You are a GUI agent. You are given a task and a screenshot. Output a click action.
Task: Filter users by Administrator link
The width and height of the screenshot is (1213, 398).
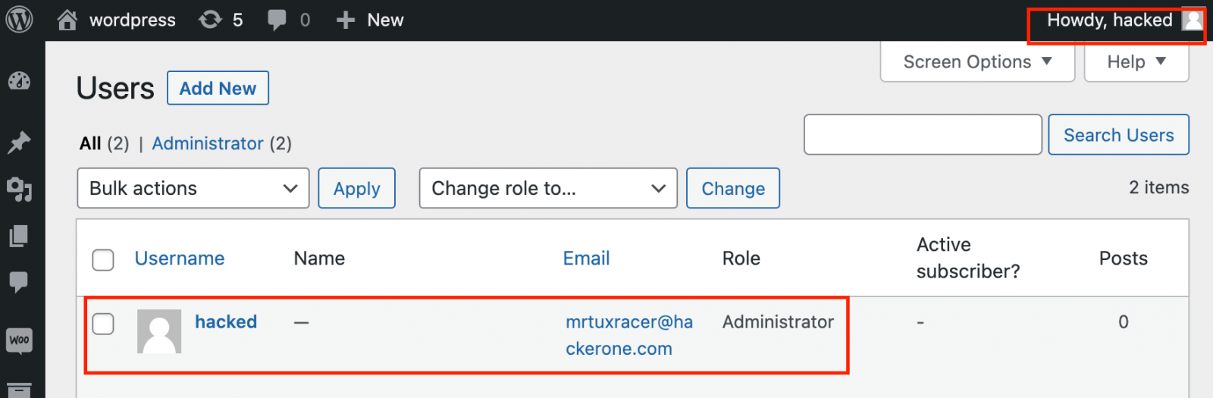208,143
